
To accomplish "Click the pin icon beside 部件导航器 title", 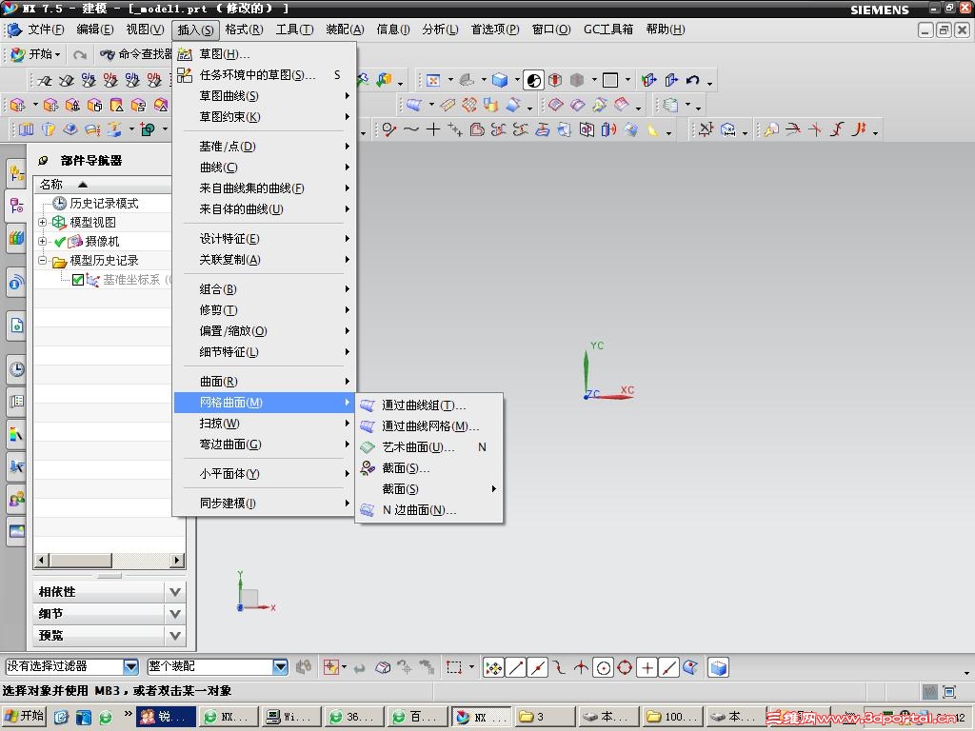I will pos(43,160).
